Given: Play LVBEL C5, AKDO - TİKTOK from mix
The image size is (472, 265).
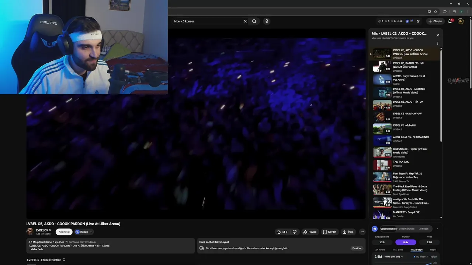Looking at the screenshot, I should coord(405,105).
